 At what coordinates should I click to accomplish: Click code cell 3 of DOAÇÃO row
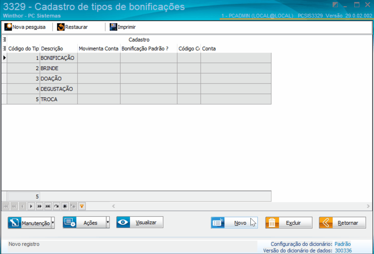[24, 79]
